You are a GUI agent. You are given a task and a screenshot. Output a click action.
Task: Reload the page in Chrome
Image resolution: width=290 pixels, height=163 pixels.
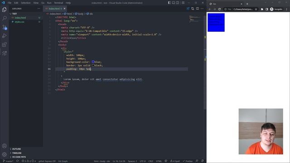pyautogui.click(x=219, y=9)
